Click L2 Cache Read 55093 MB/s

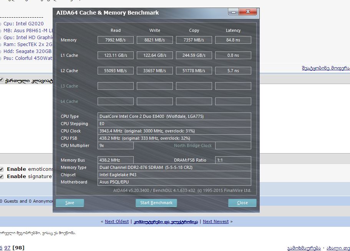coord(116,71)
